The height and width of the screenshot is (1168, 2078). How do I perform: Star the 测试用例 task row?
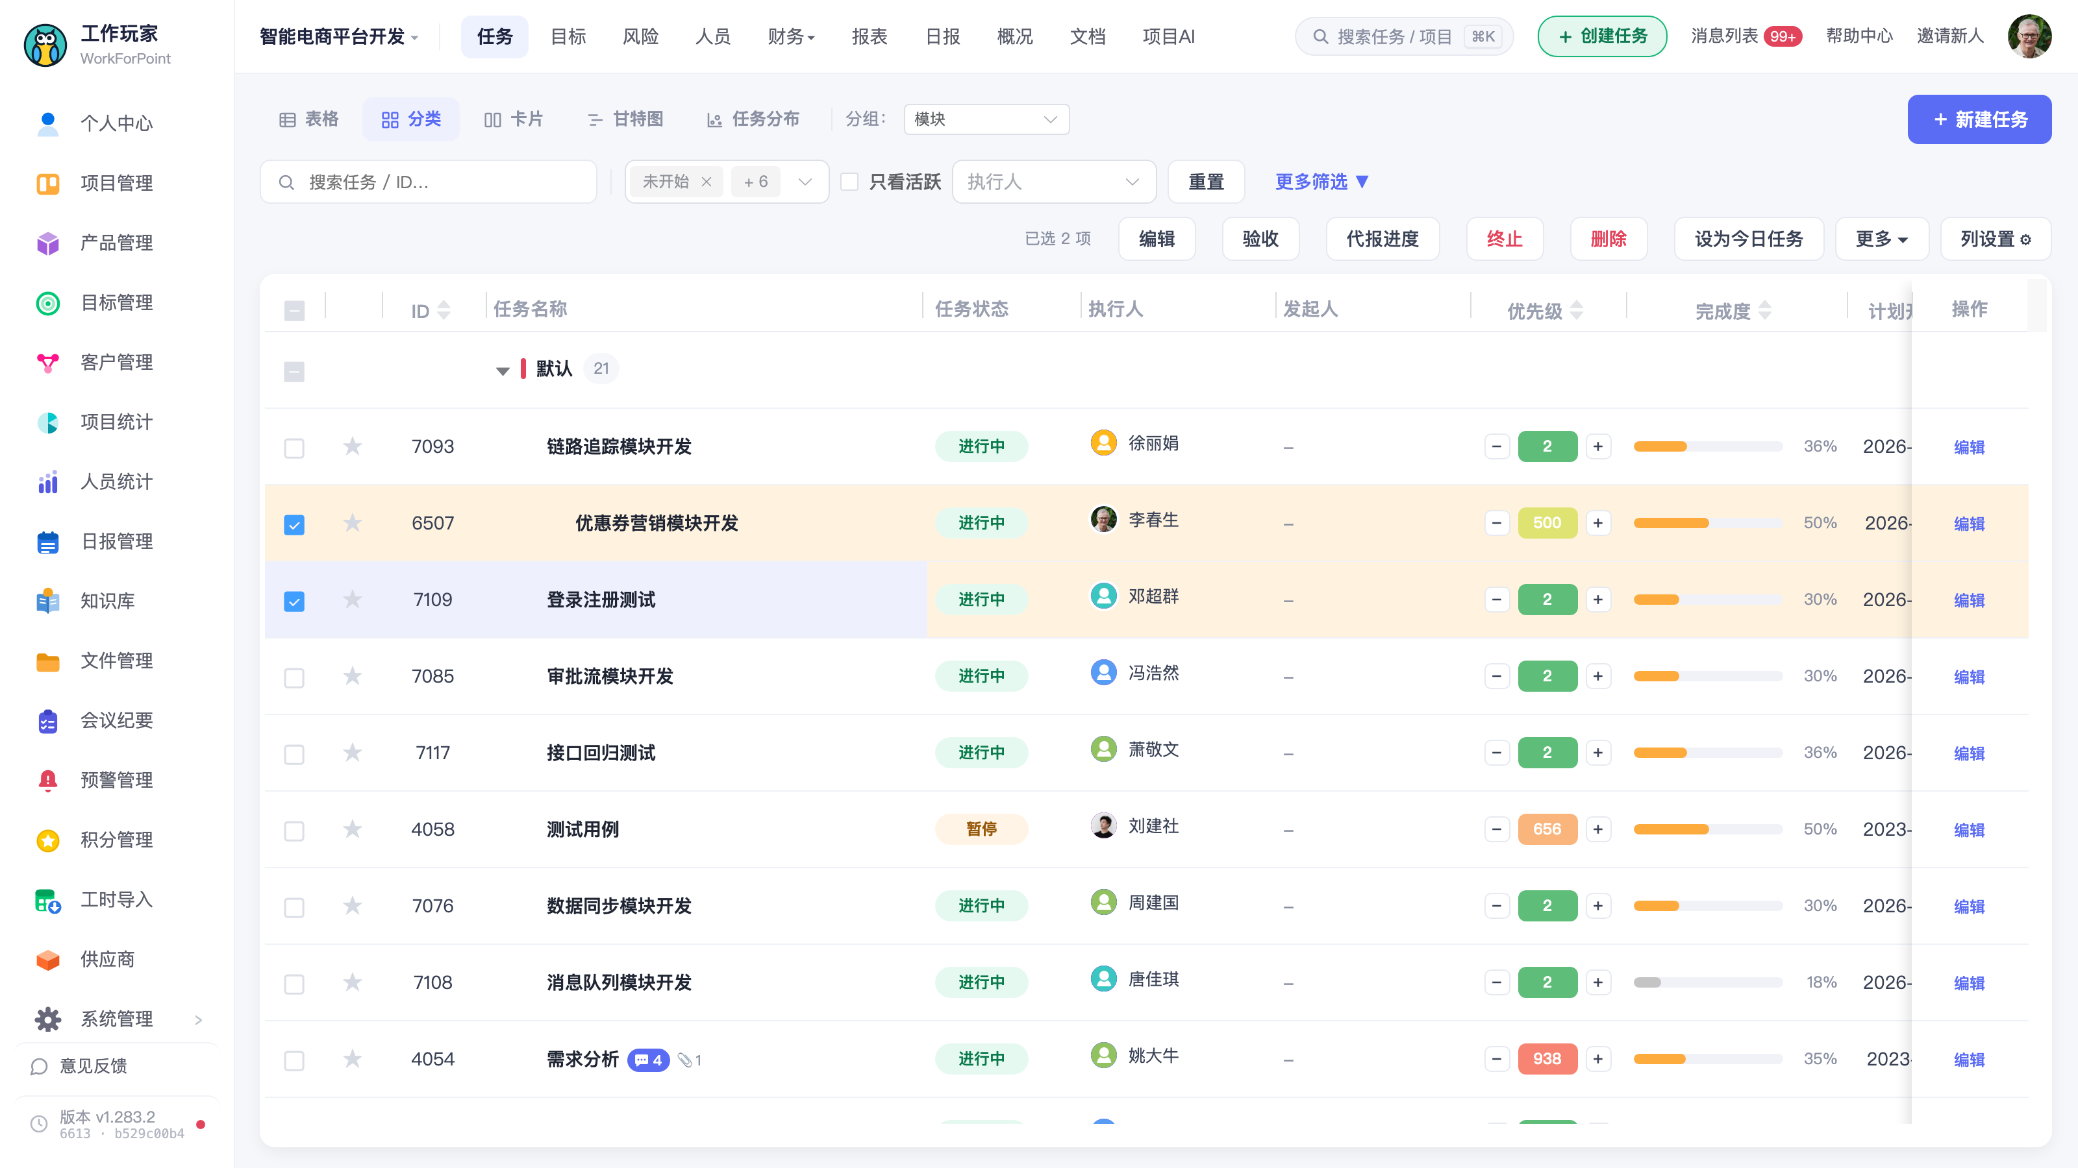(353, 829)
